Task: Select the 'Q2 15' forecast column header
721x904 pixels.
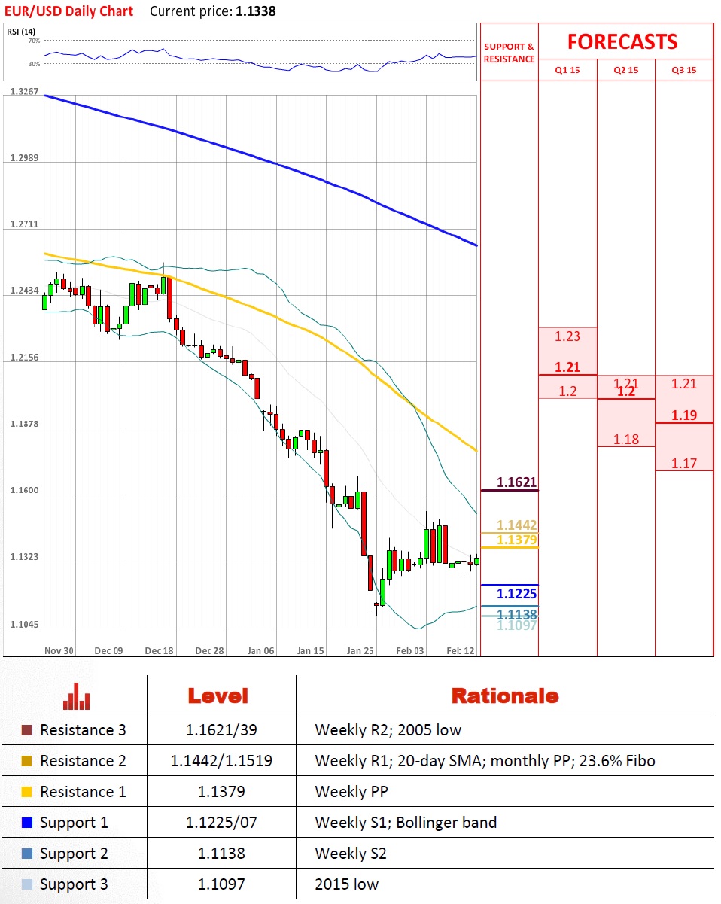Action: point(626,70)
